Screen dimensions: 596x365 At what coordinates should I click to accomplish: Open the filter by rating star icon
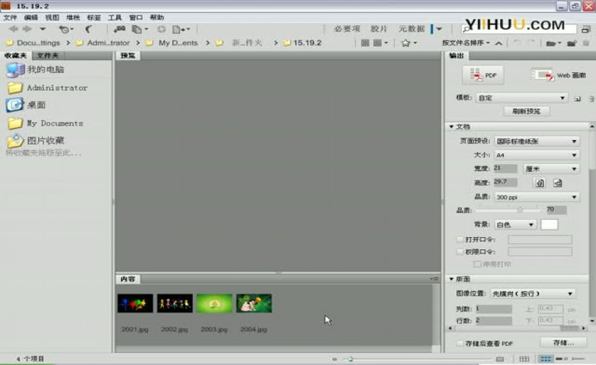click(409, 43)
